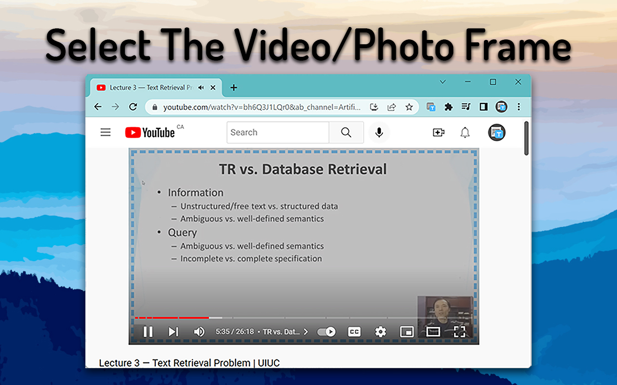This screenshot has width=617, height=385.
Task: Click the page vertical scrollbar
Action: [526, 138]
